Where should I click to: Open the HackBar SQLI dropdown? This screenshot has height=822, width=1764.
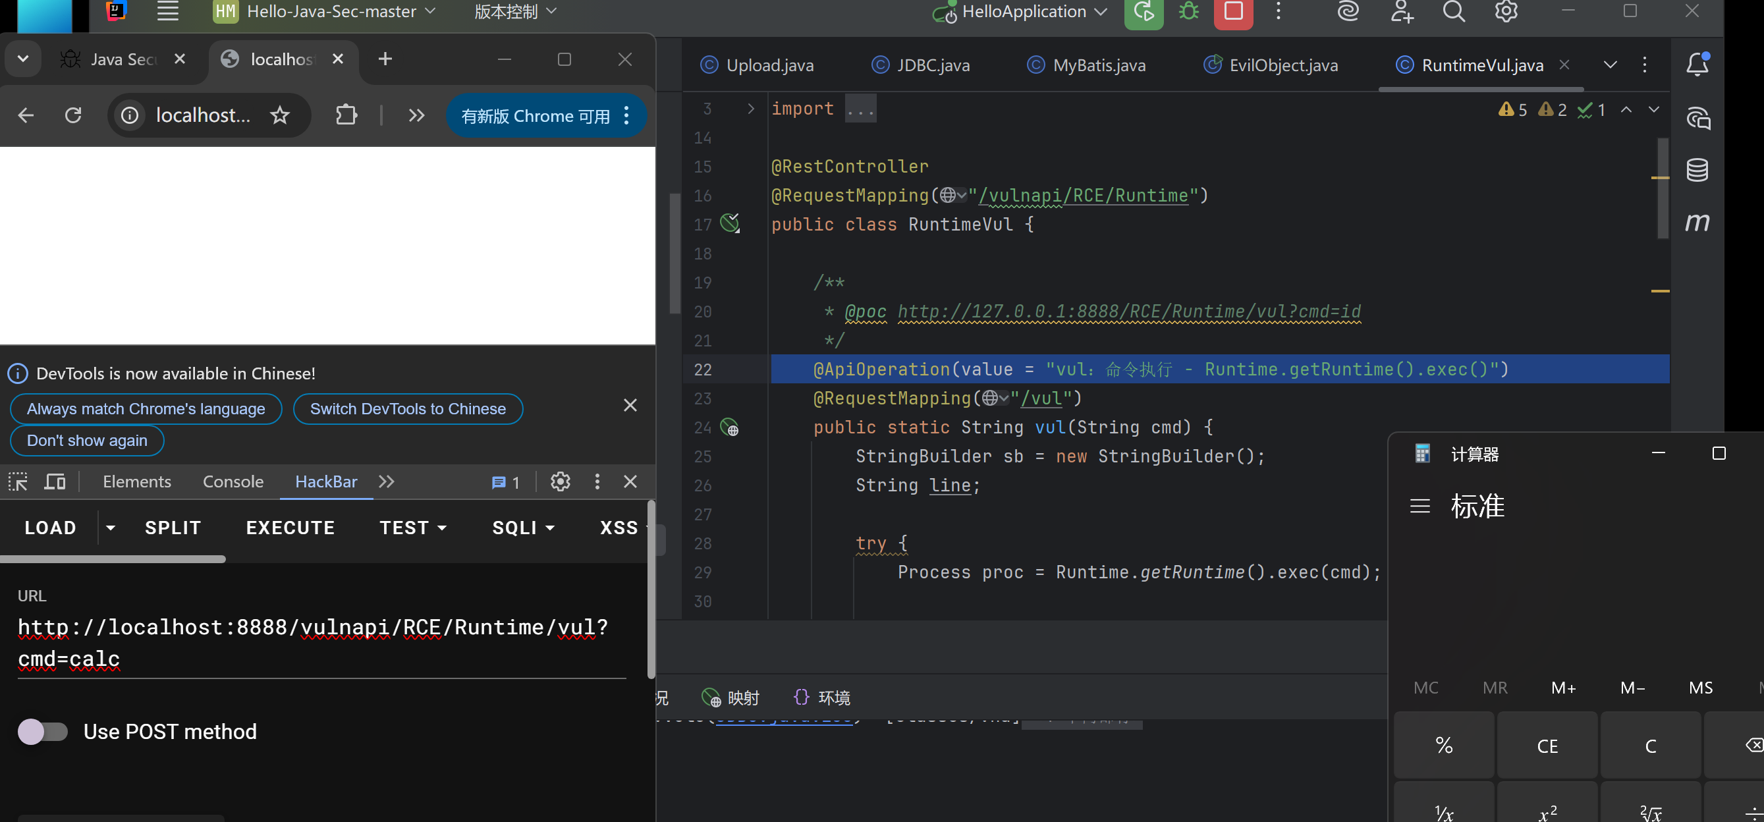pyautogui.click(x=523, y=528)
